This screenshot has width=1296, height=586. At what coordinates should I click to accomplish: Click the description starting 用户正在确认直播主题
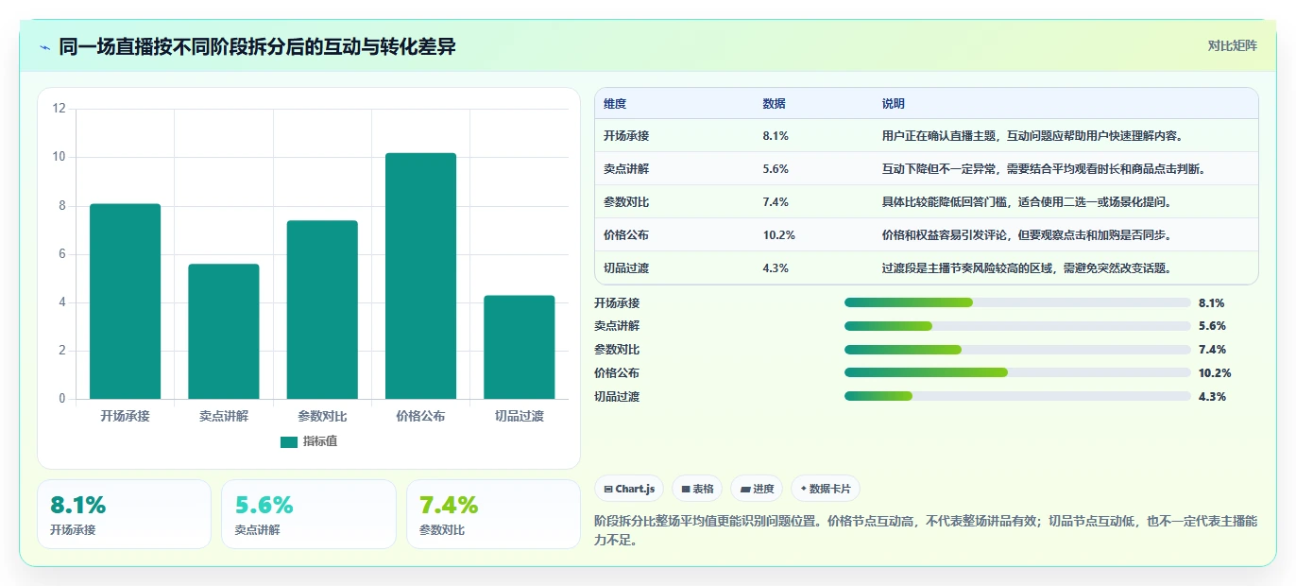tap(1032, 135)
